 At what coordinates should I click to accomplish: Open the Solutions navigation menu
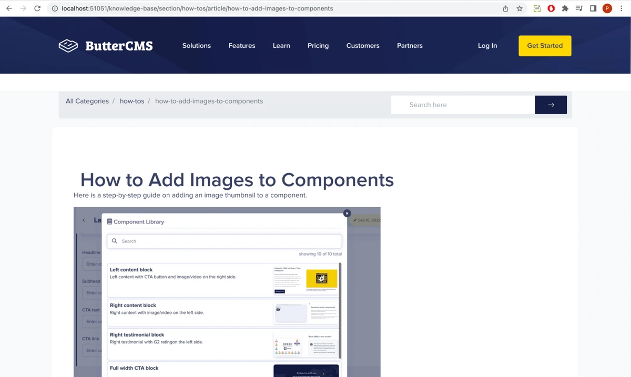coord(196,46)
